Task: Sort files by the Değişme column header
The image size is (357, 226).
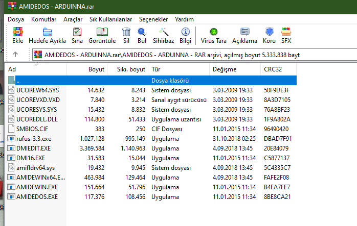Action: (235, 69)
